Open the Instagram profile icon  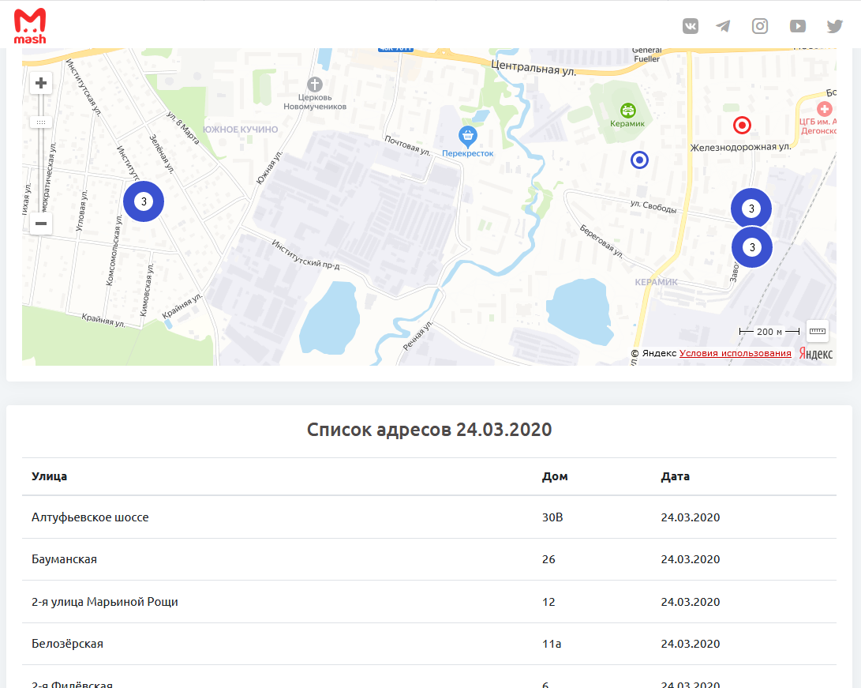[x=760, y=26]
